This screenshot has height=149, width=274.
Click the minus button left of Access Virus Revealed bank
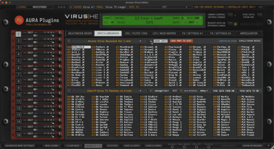tap(69, 41)
